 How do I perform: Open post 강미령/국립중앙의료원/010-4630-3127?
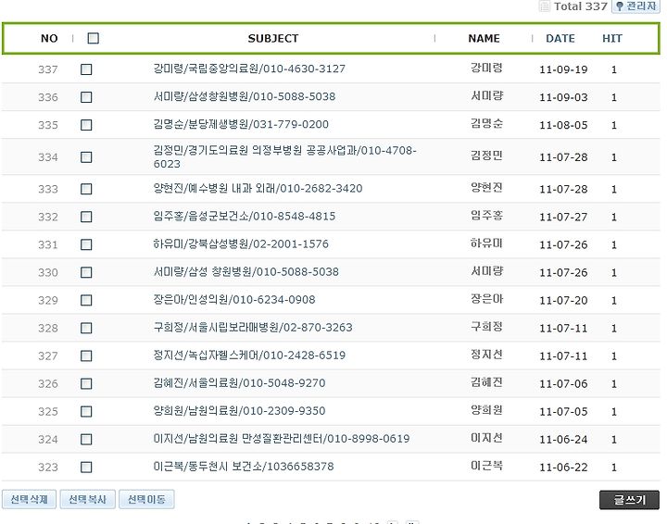[x=249, y=69]
